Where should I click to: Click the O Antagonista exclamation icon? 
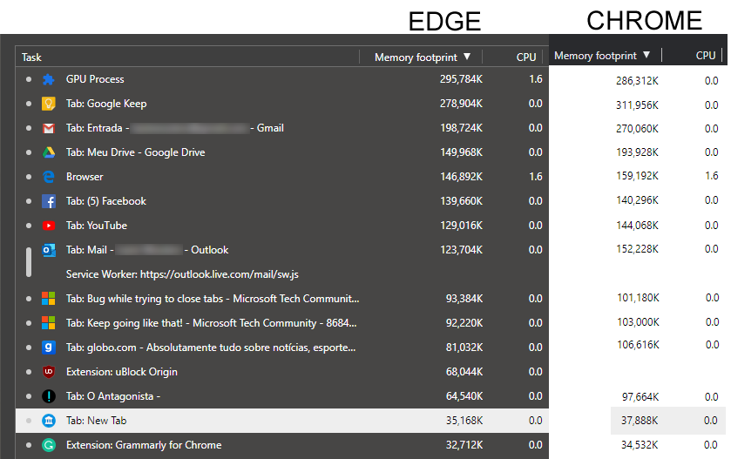[x=49, y=396]
